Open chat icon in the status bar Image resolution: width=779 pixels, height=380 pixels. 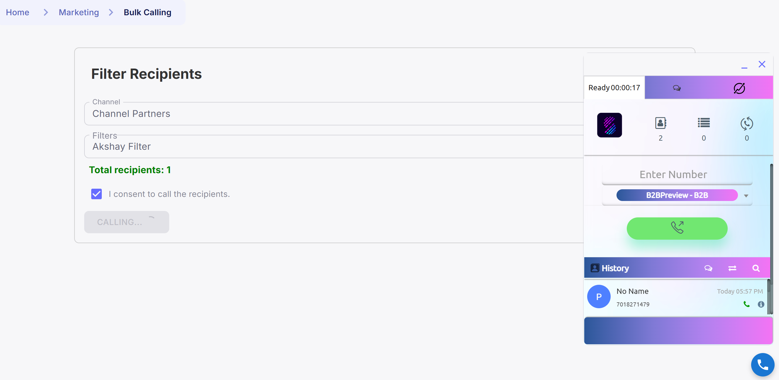[x=677, y=88]
